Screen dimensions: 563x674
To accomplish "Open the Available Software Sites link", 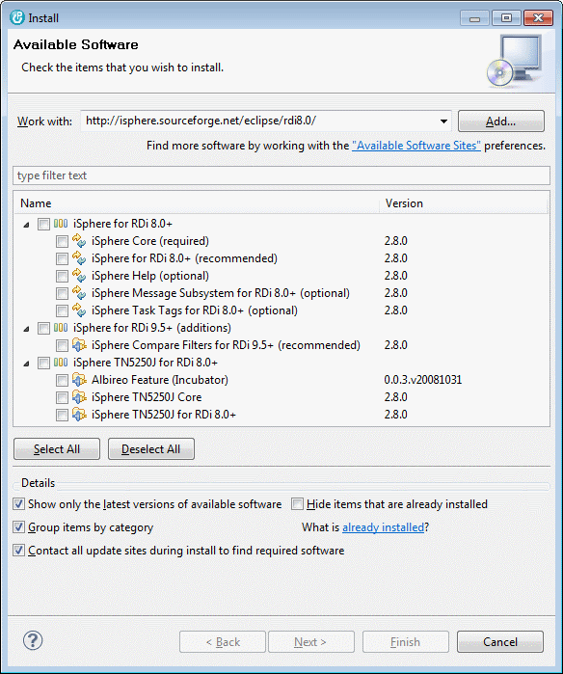I will 416,146.
